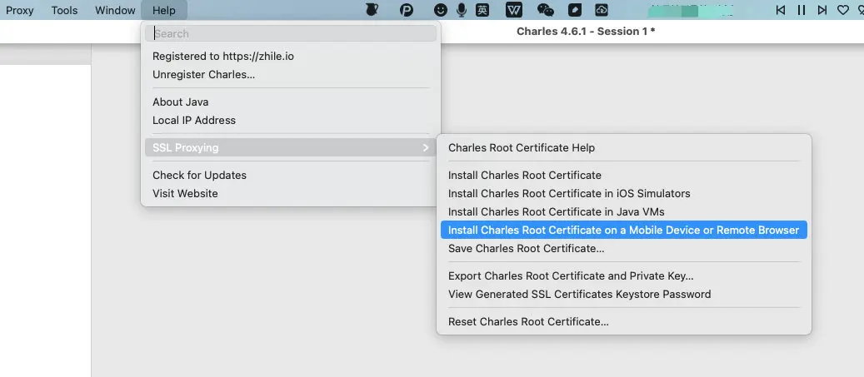Image resolution: width=864 pixels, height=377 pixels.
Task: Skip to the next track
Action: [822, 10]
